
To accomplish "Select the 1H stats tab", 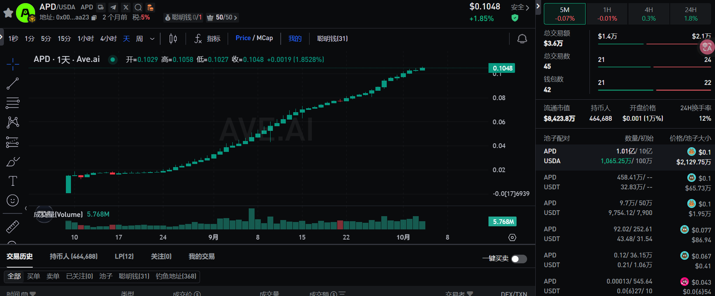I will pos(607,14).
